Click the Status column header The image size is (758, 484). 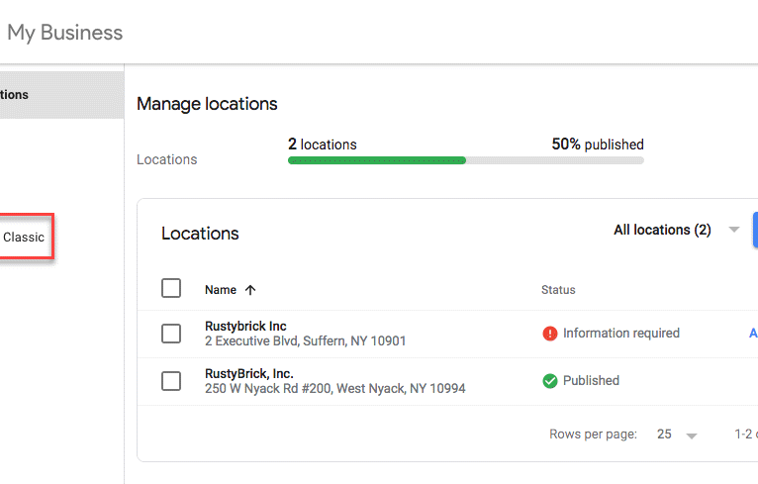point(558,290)
